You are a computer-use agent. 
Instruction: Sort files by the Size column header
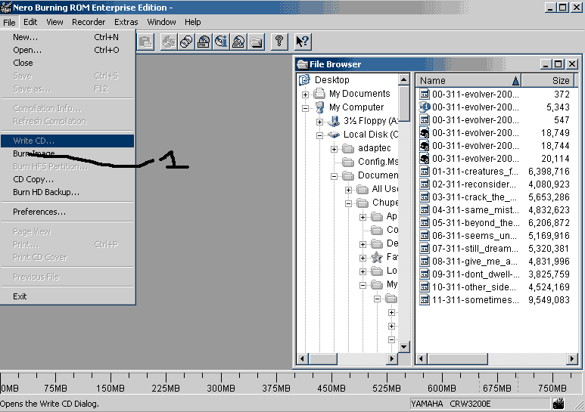point(547,80)
